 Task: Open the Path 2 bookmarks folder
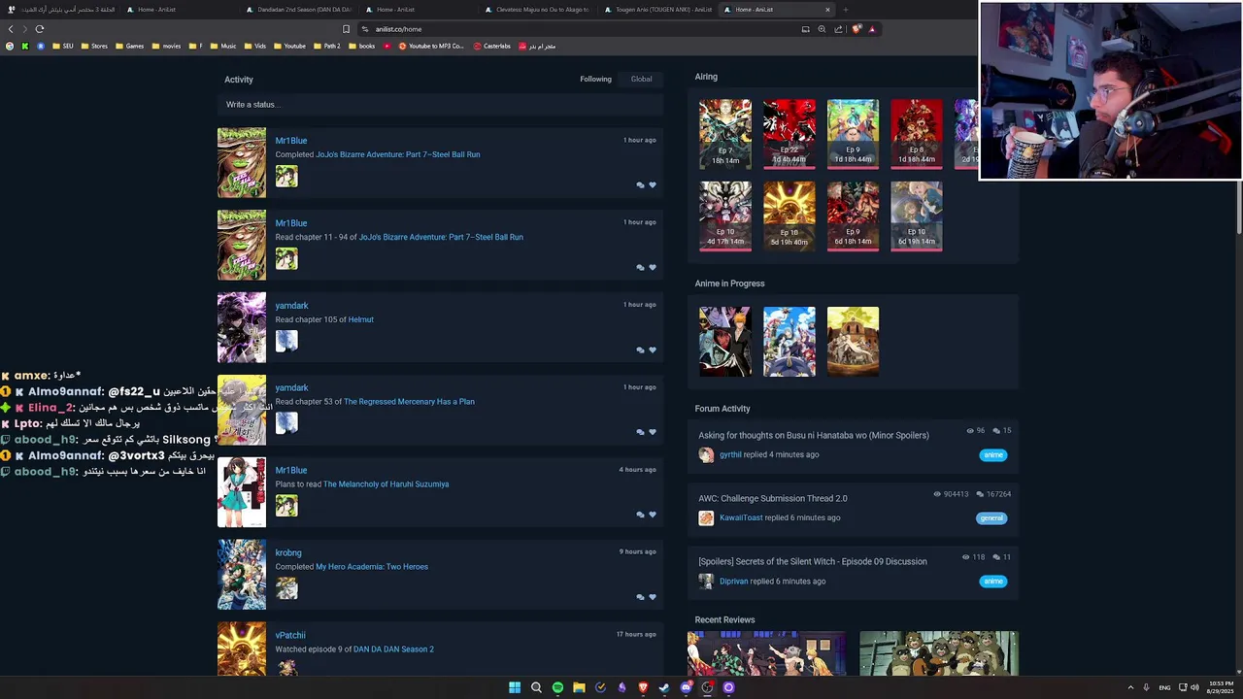326,46
